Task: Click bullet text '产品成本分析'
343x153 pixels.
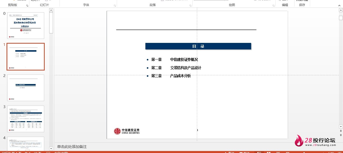Action: (x=181, y=76)
